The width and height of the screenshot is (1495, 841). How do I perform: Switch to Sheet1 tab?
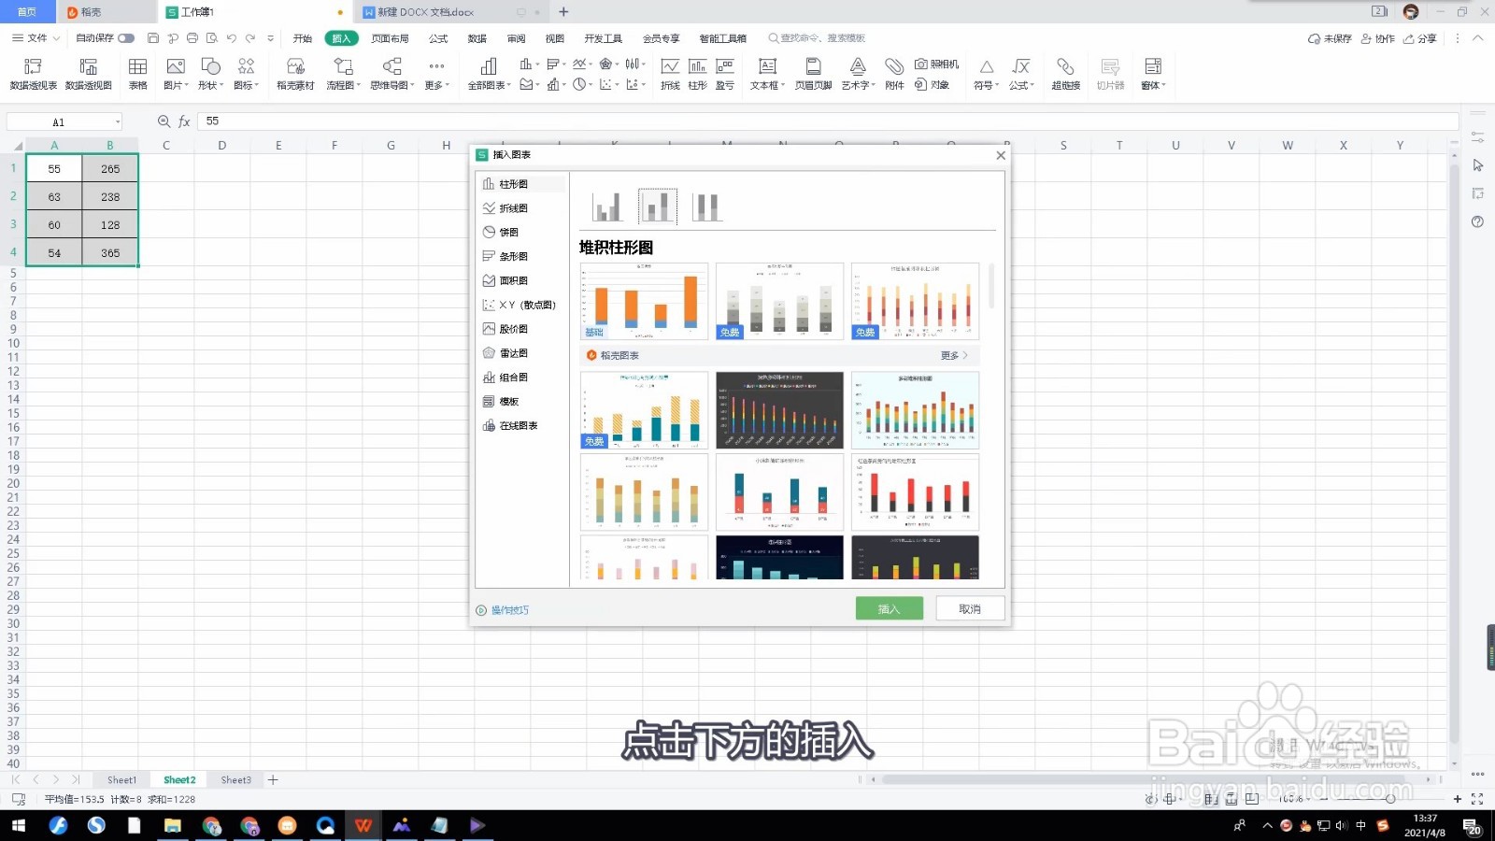[x=121, y=779]
